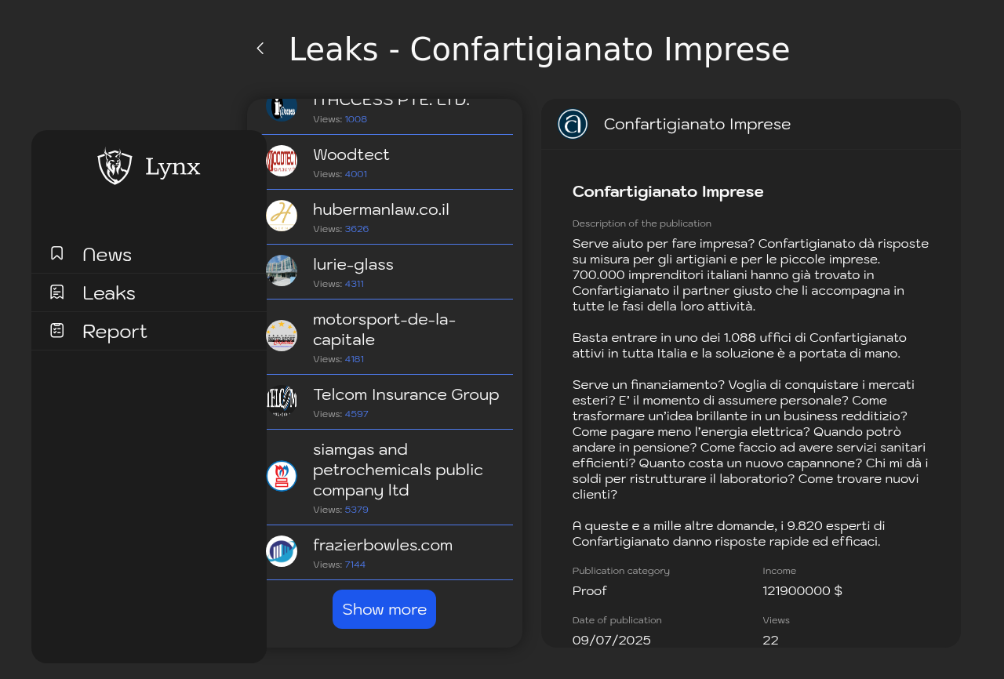This screenshot has height=679, width=1004.
Task: Click the ITACCESS logo avatar
Action: click(282, 110)
